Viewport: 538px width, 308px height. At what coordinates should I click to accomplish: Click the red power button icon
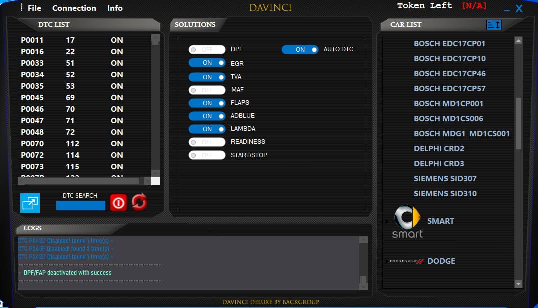coord(119,203)
